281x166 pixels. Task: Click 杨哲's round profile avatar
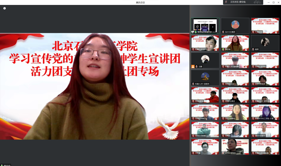[265, 42]
